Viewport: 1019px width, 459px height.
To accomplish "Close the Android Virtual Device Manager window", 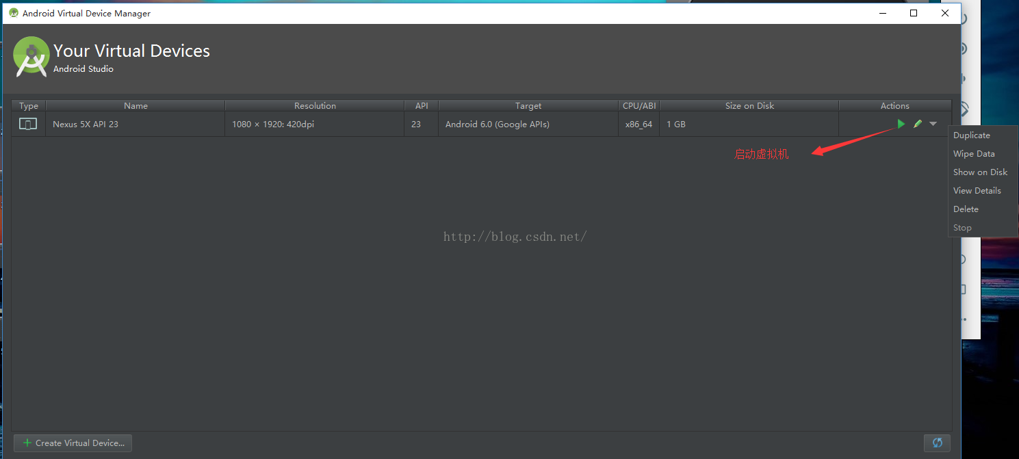I will tap(945, 13).
